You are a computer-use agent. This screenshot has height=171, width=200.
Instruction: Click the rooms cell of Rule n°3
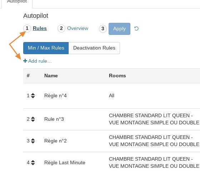[154, 119]
